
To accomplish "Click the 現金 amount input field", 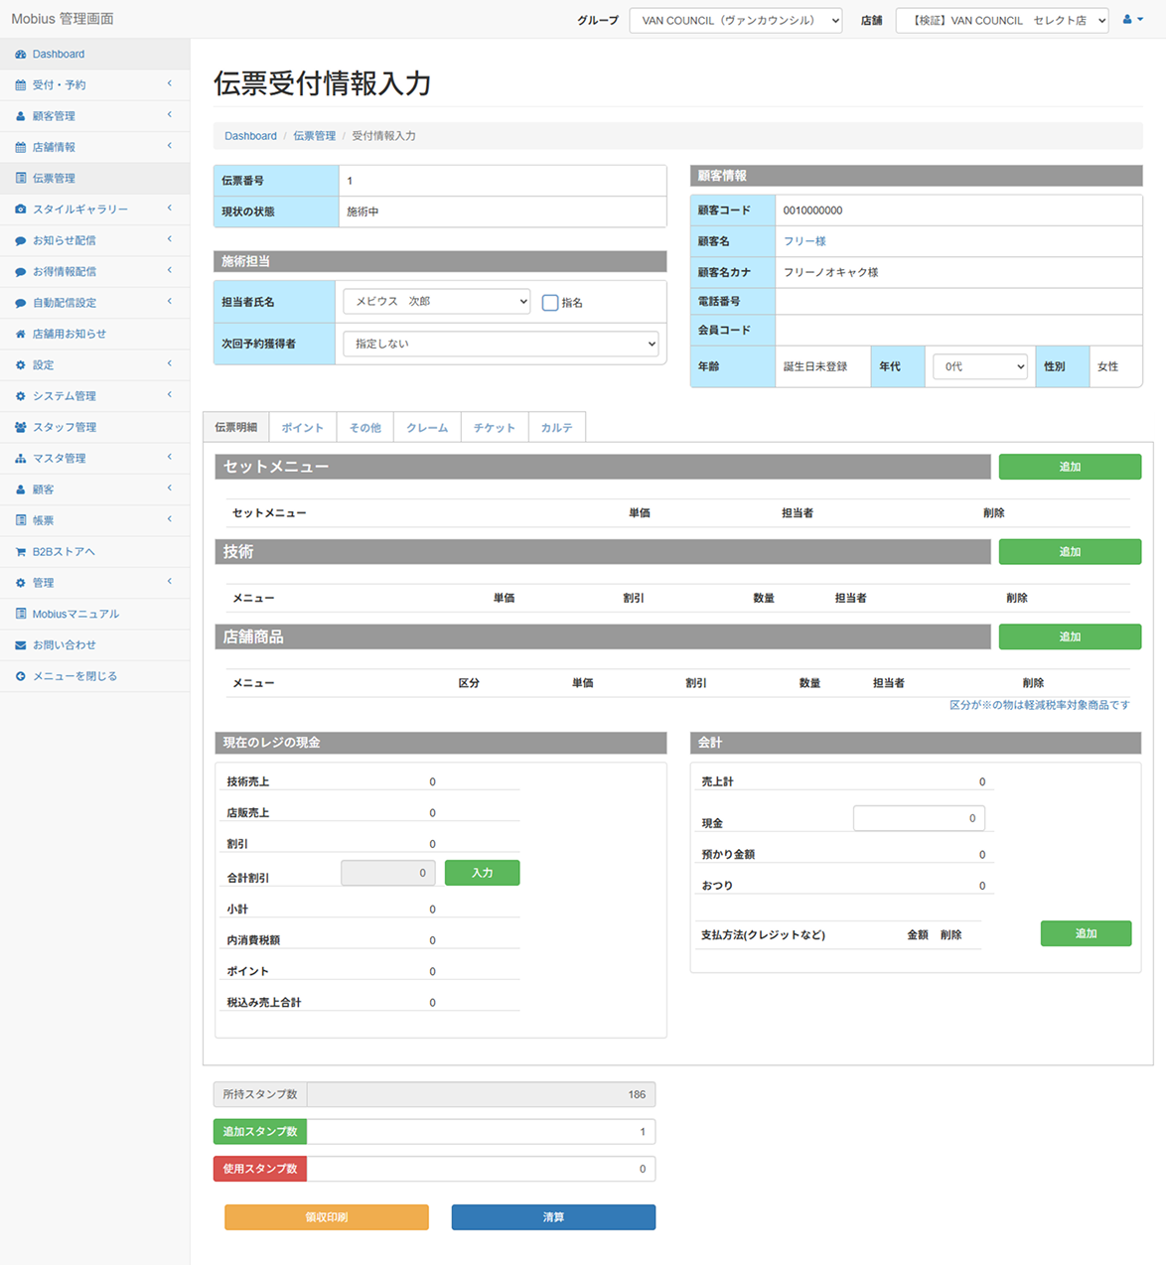I will click(918, 817).
